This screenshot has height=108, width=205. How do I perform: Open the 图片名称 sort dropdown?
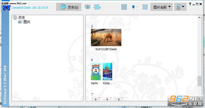point(162,7)
